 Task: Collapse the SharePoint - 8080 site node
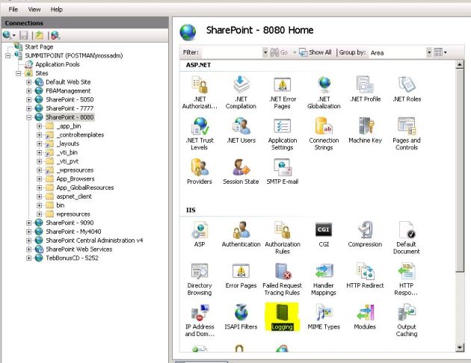tap(29, 117)
